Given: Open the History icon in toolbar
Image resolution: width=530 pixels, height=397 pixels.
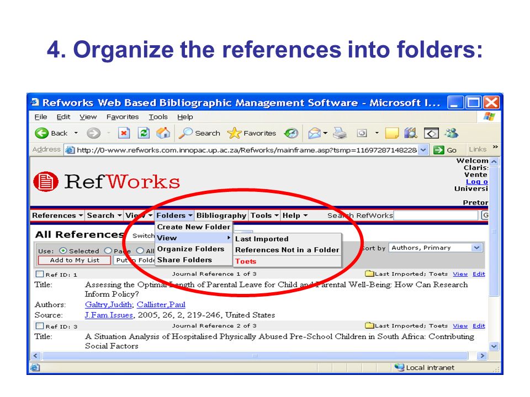Looking at the screenshot, I should tap(291, 133).
